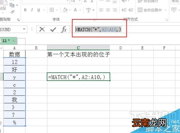Open the Name Box dropdown arrow
Viewport: 180px width, 133px height.
click(x=24, y=29)
